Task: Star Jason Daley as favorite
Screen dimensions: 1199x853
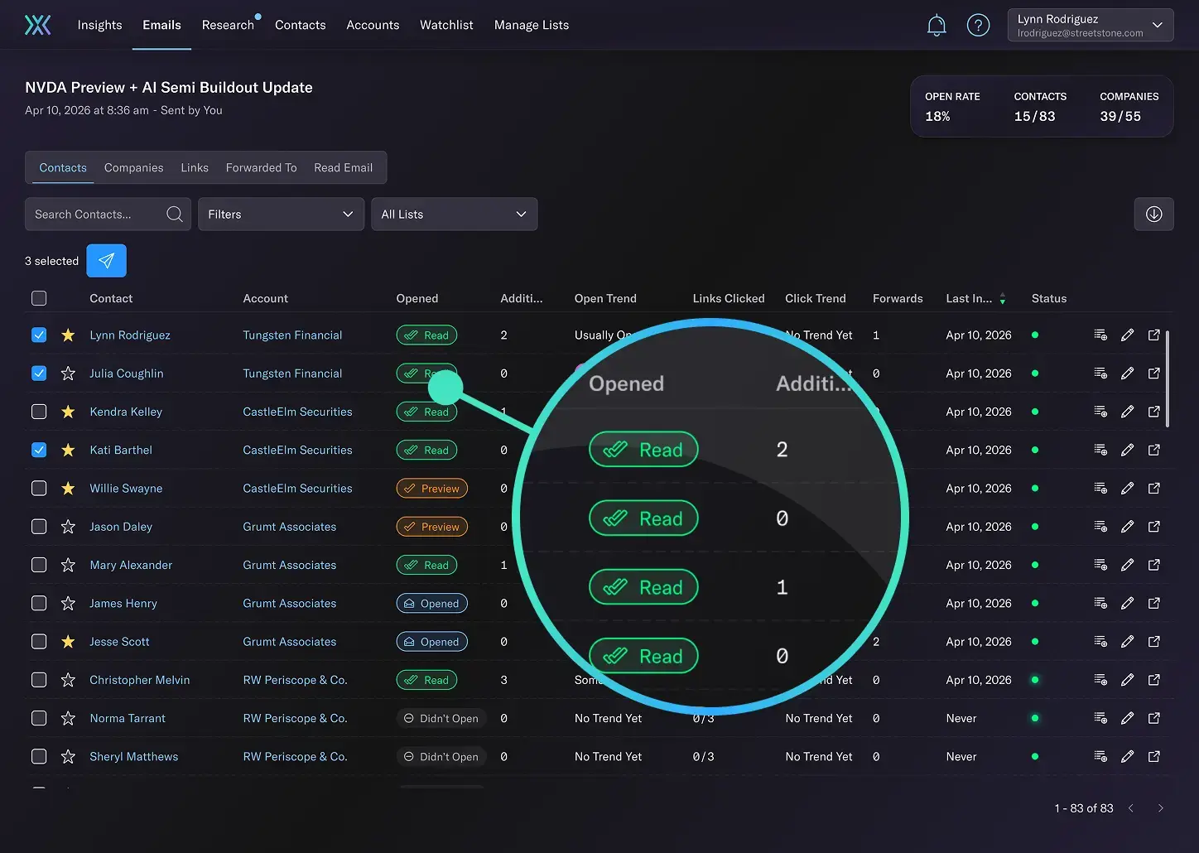Action: coord(69,527)
